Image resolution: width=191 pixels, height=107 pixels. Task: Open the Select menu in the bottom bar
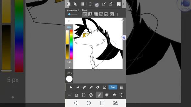84,95
